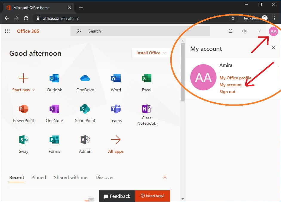
Task: Open the My Office profile link
Action: pos(235,78)
